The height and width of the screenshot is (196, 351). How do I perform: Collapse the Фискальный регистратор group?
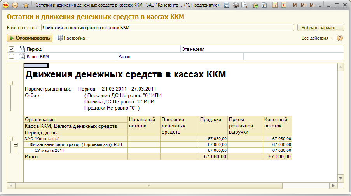point(16,145)
